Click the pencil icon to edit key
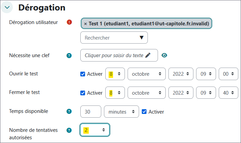Screen dimensions: 241x143 pos(148,55)
